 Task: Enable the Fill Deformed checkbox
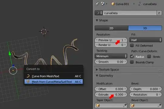tap(132, 45)
